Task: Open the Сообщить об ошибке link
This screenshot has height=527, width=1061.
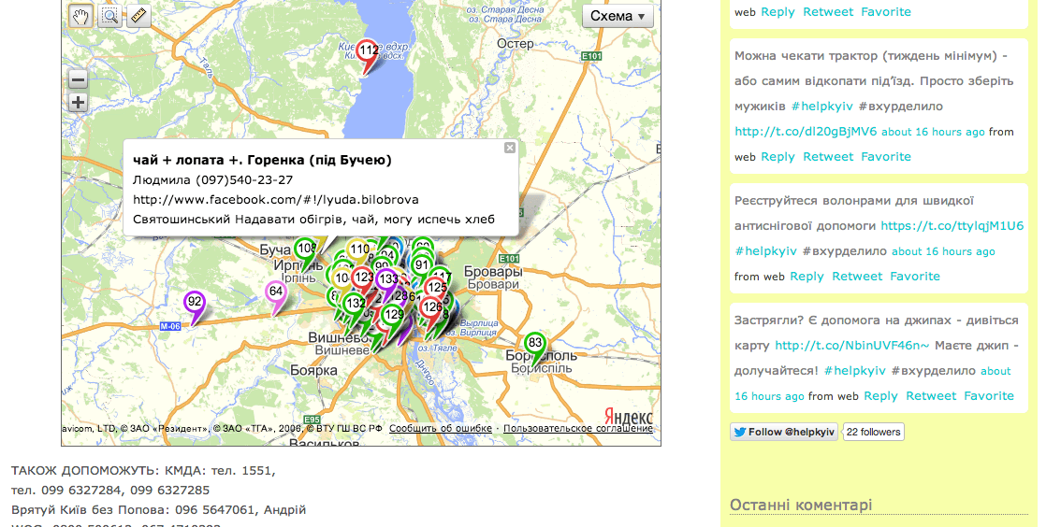Action: 441,429
